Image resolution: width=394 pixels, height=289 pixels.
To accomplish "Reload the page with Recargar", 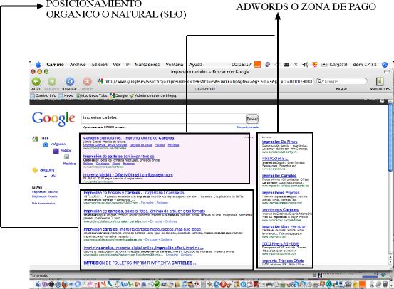I will [x=70, y=82].
